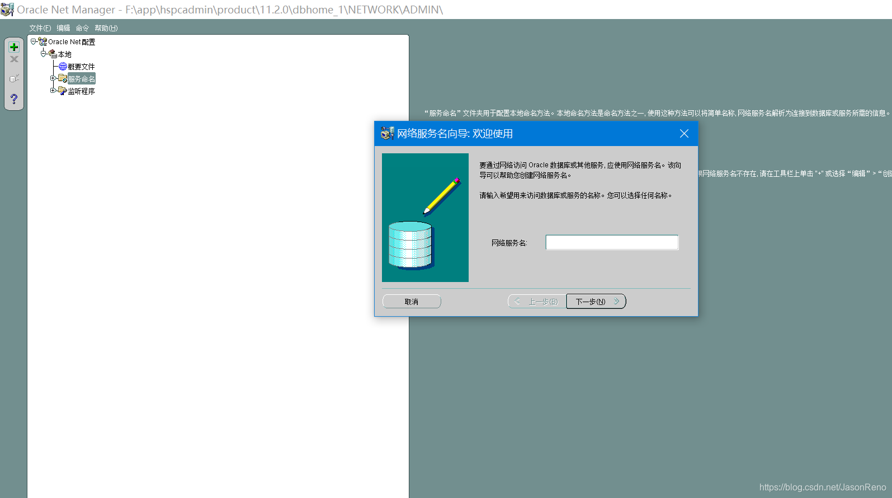Click the 监听程序 folder icon
Screen dimensions: 892x498
[x=63, y=91]
